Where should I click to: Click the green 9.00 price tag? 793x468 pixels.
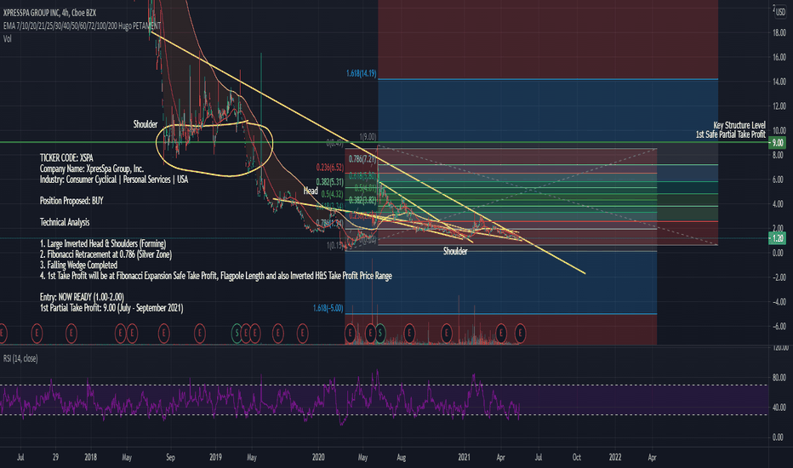(778, 143)
